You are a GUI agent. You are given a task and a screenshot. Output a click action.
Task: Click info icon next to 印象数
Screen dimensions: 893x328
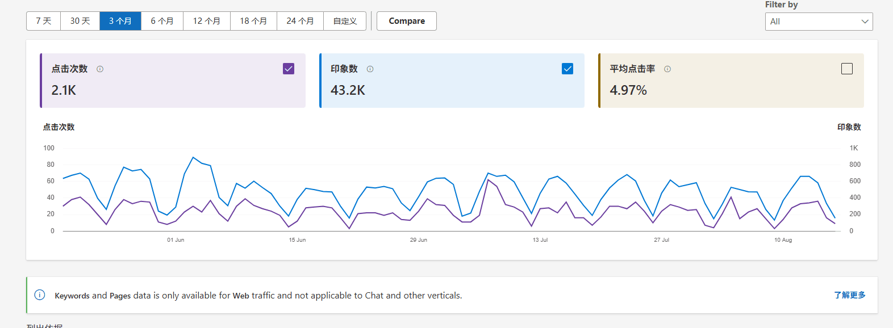click(370, 69)
